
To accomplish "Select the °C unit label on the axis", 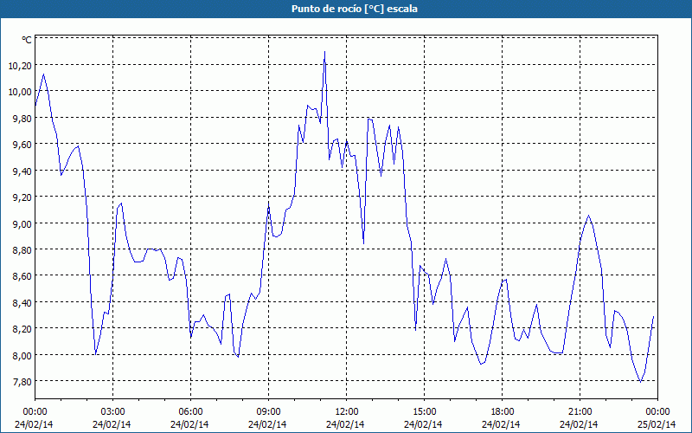I will [27, 40].
